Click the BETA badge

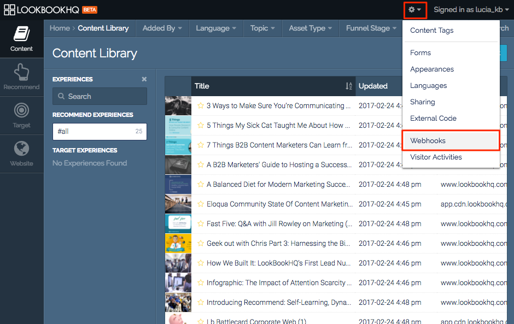click(x=90, y=10)
